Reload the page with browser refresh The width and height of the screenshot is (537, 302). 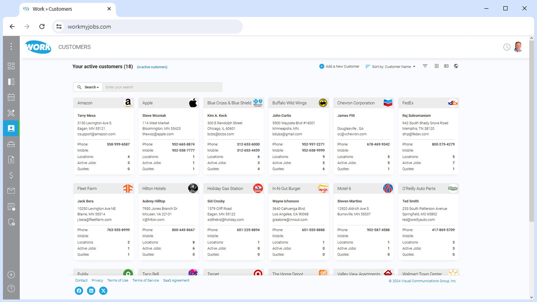[x=42, y=27]
